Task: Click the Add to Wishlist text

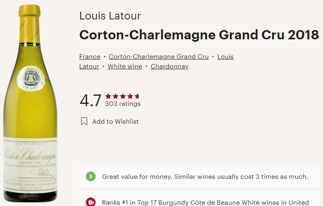Action: click(x=116, y=121)
